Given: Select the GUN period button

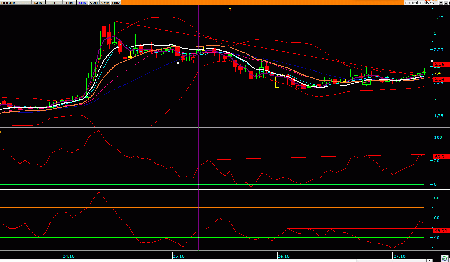Looking at the screenshot, I should 38,3.
